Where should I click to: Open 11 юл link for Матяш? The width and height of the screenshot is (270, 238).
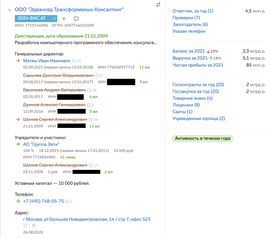[x=145, y=67]
